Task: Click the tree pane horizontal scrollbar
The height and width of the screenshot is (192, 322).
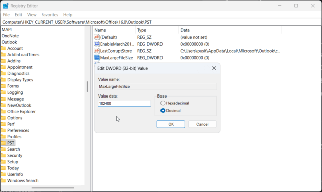Action: pyautogui.click(x=53, y=188)
